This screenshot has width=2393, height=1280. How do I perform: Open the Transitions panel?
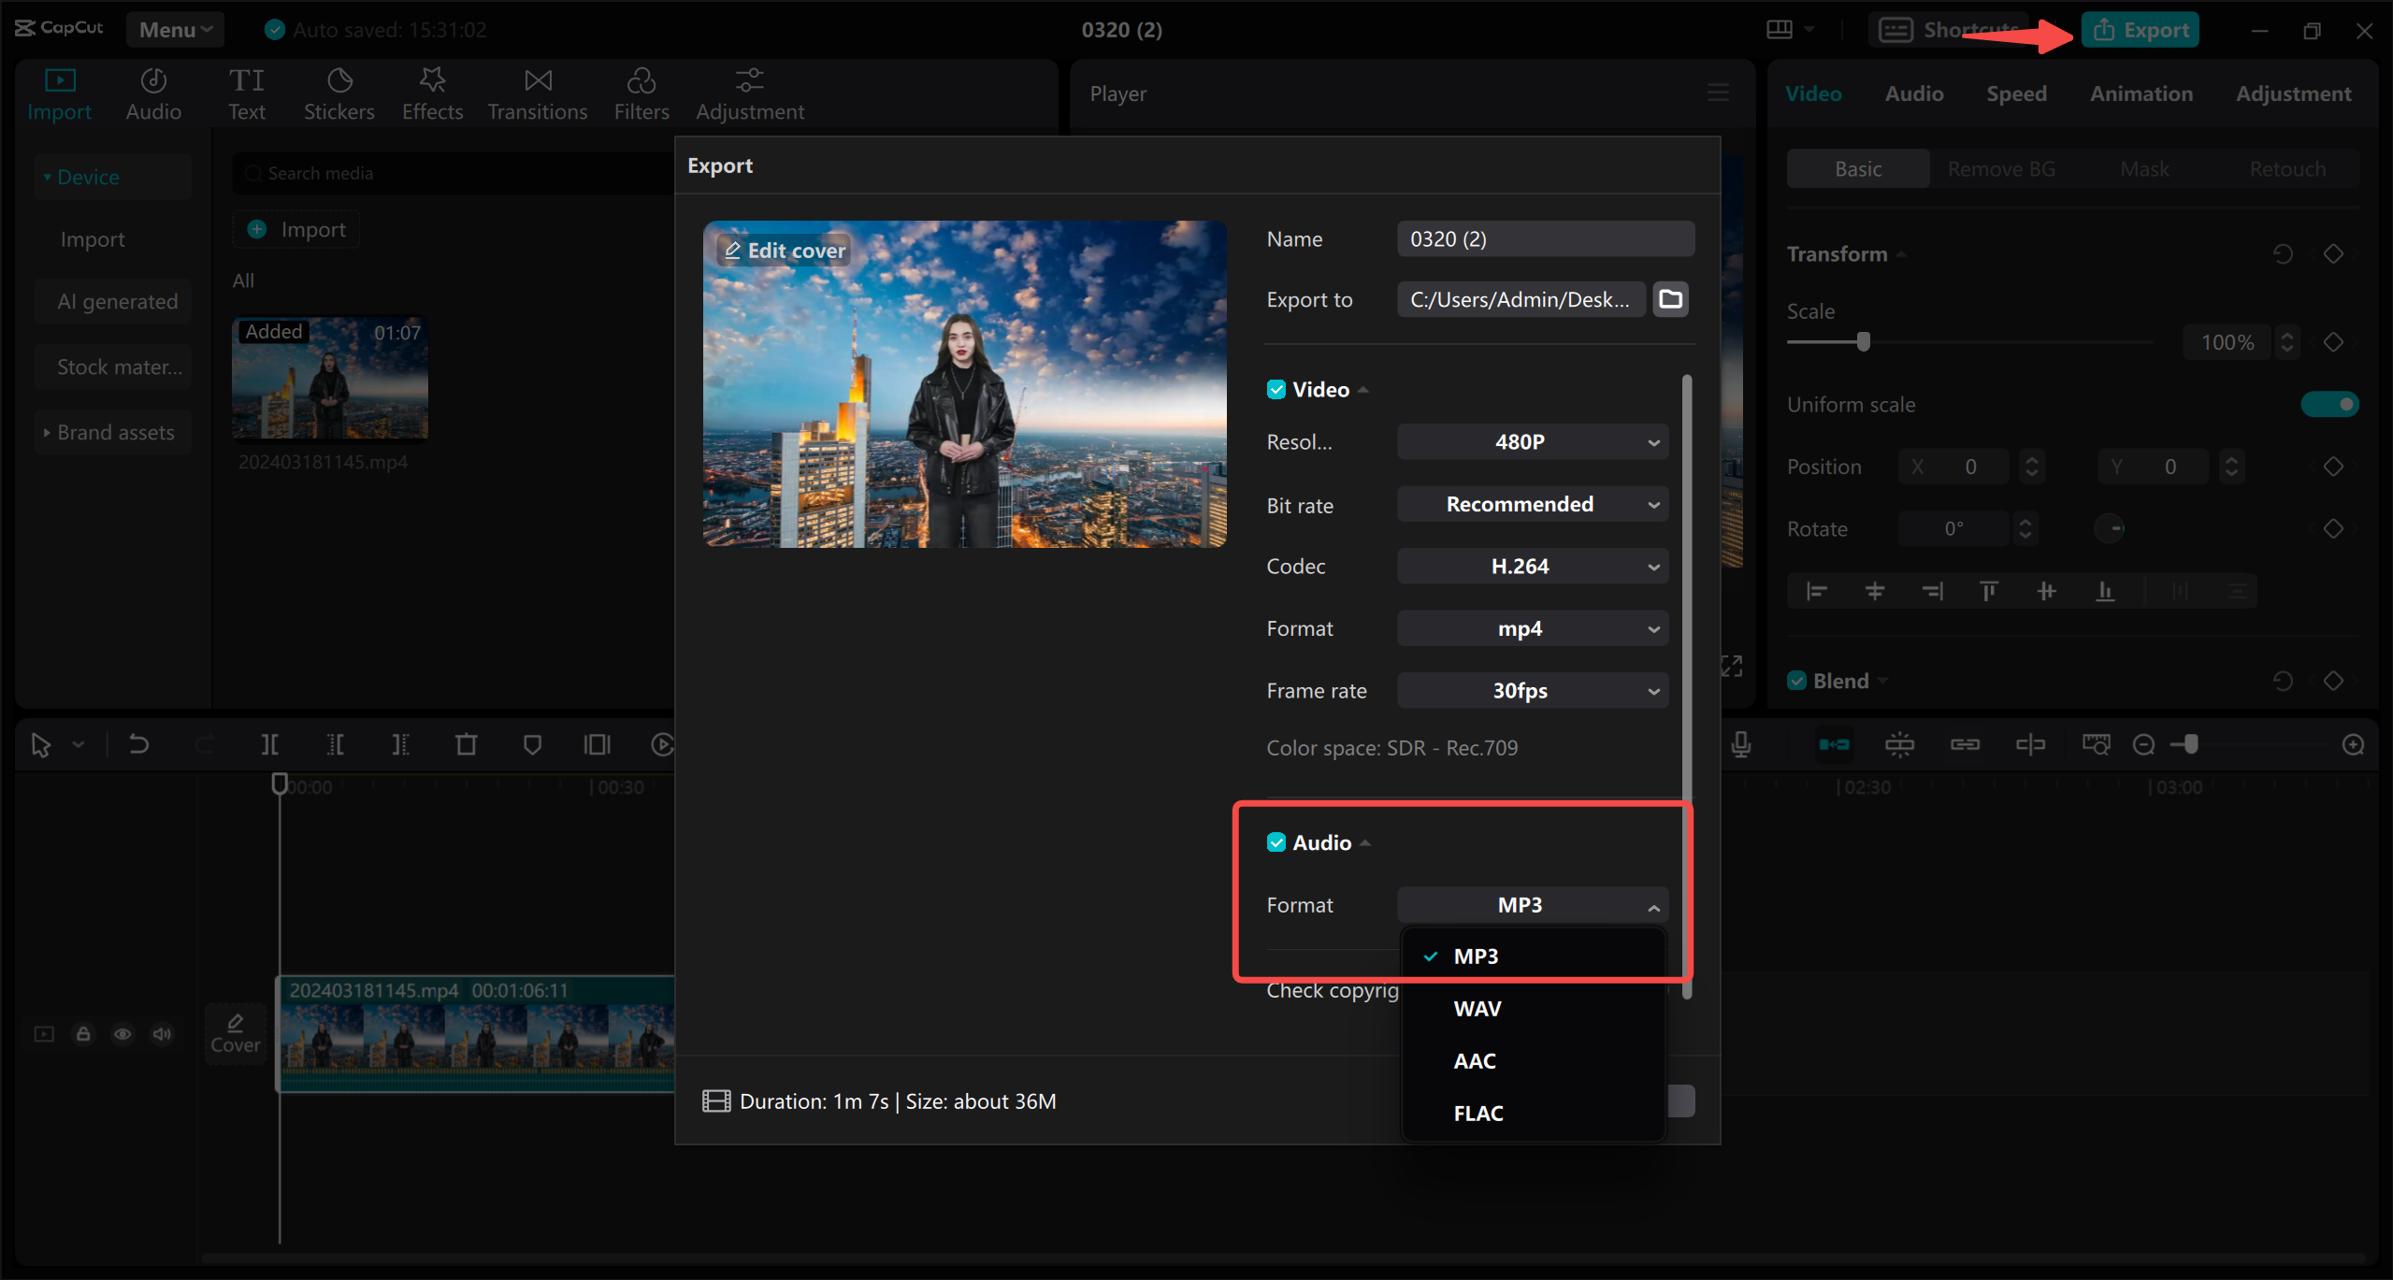coord(538,93)
